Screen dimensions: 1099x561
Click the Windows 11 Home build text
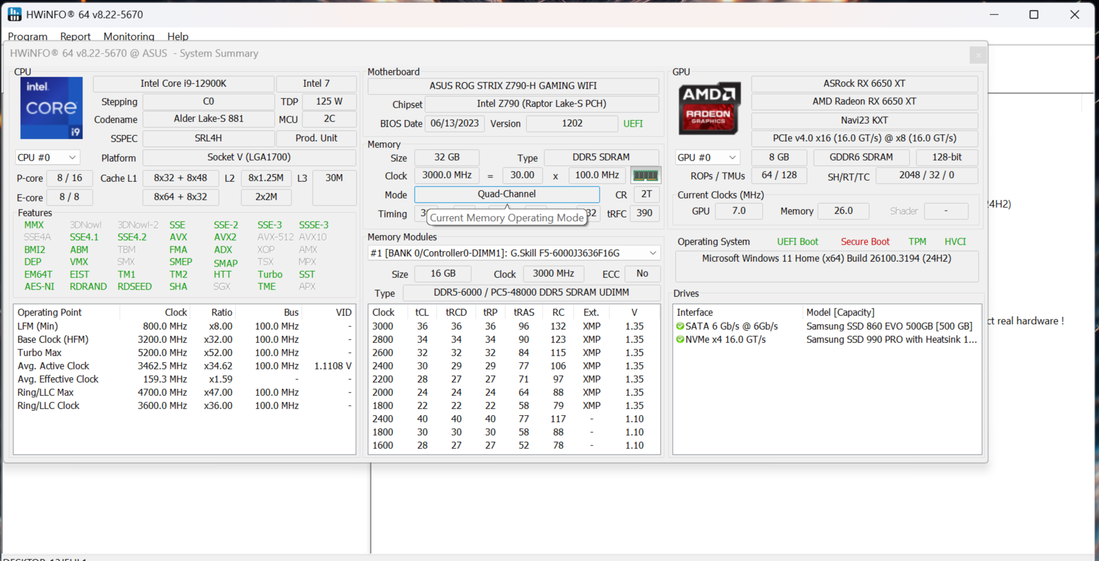tap(827, 259)
